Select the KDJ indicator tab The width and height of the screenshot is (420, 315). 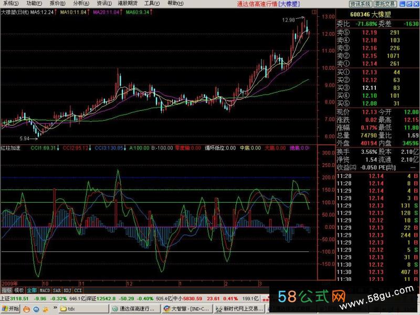(68, 290)
